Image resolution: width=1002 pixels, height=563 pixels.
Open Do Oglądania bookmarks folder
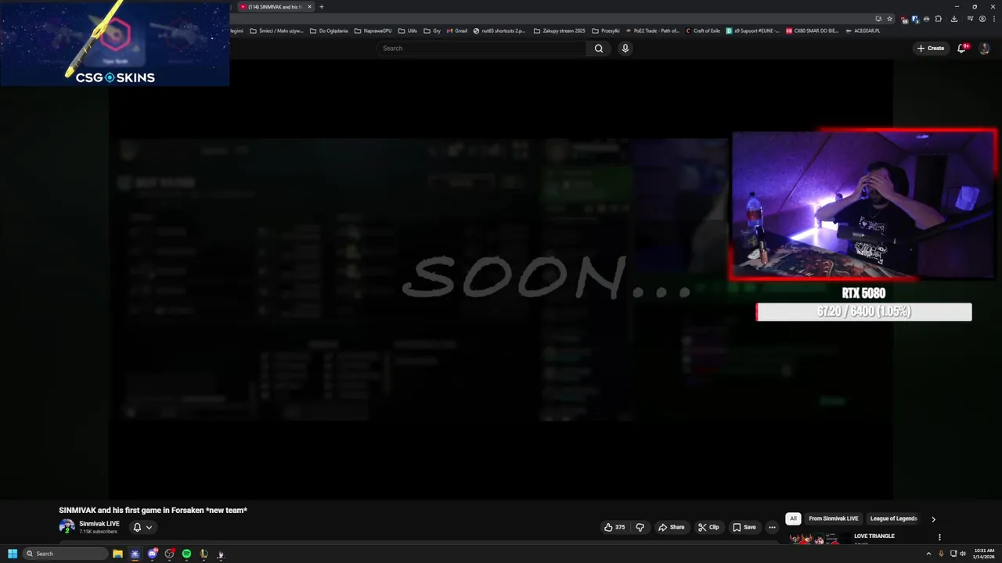tap(329, 30)
